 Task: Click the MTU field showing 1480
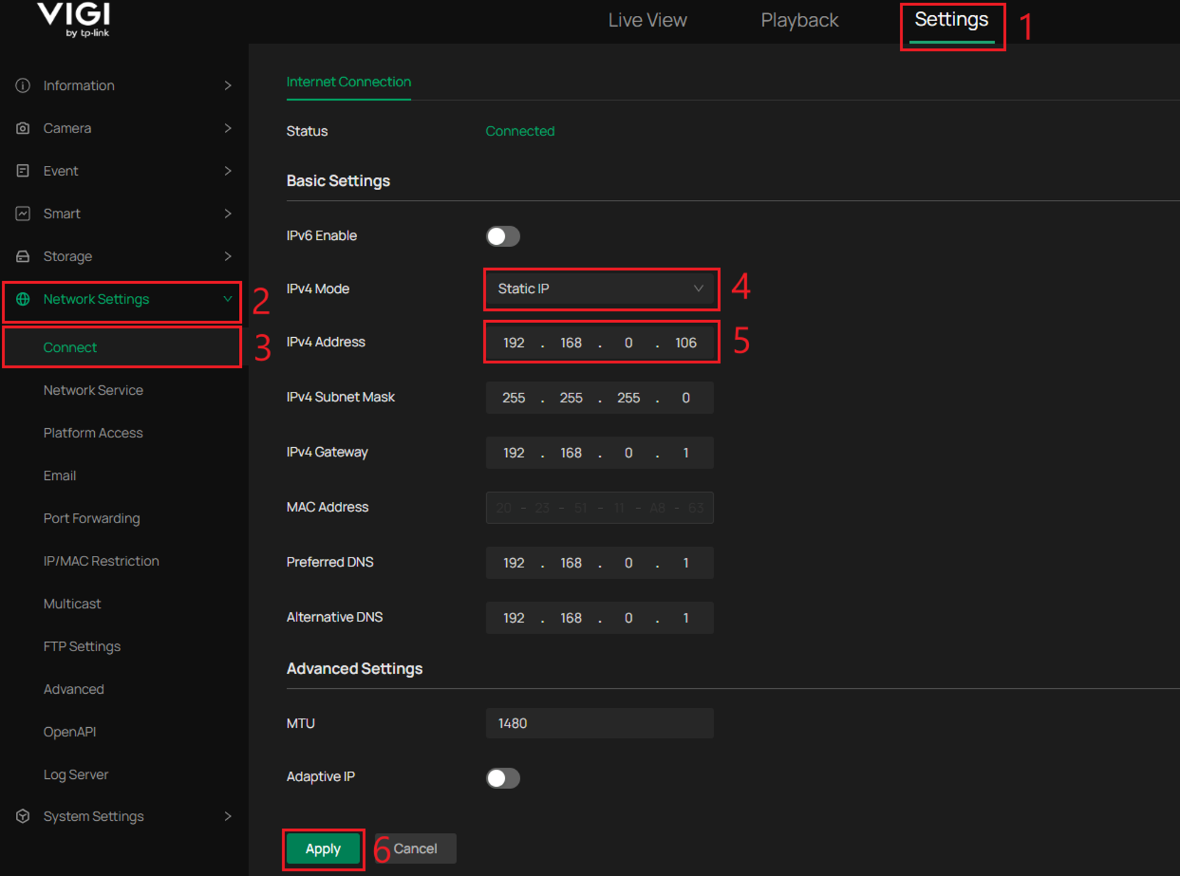[x=600, y=723]
